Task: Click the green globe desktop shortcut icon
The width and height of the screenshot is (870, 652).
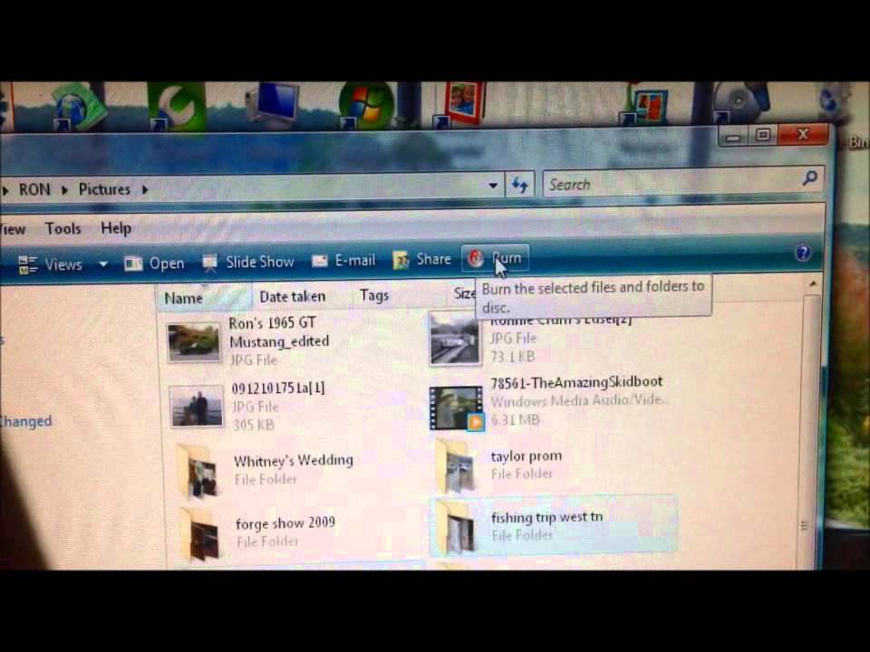Action: 79,105
